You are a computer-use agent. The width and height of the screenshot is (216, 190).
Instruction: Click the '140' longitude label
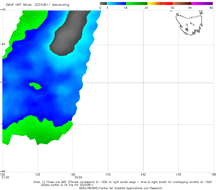coord(143,175)
